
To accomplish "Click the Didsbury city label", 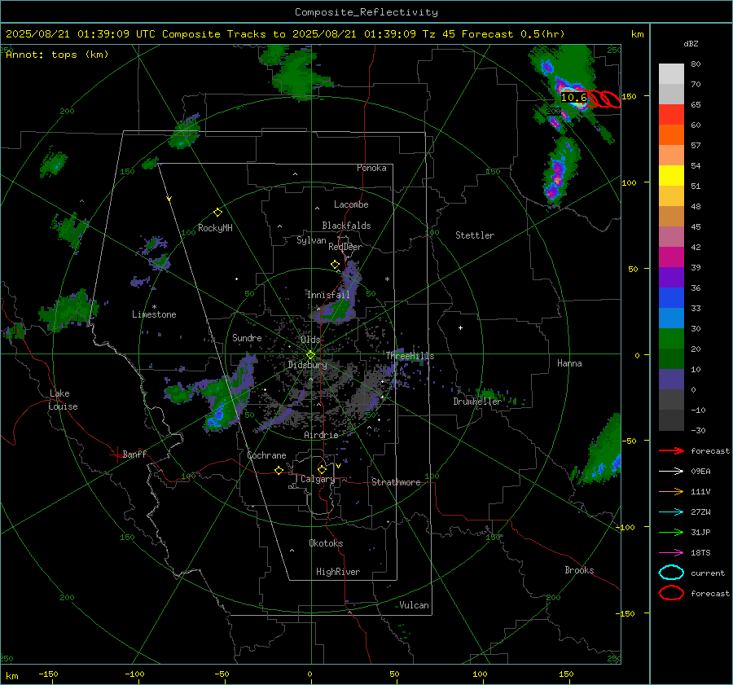I will click(307, 365).
